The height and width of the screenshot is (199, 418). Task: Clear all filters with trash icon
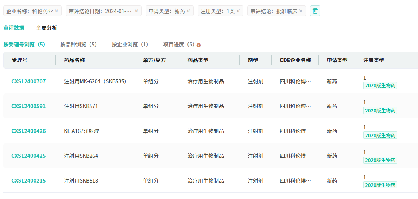coord(315,11)
